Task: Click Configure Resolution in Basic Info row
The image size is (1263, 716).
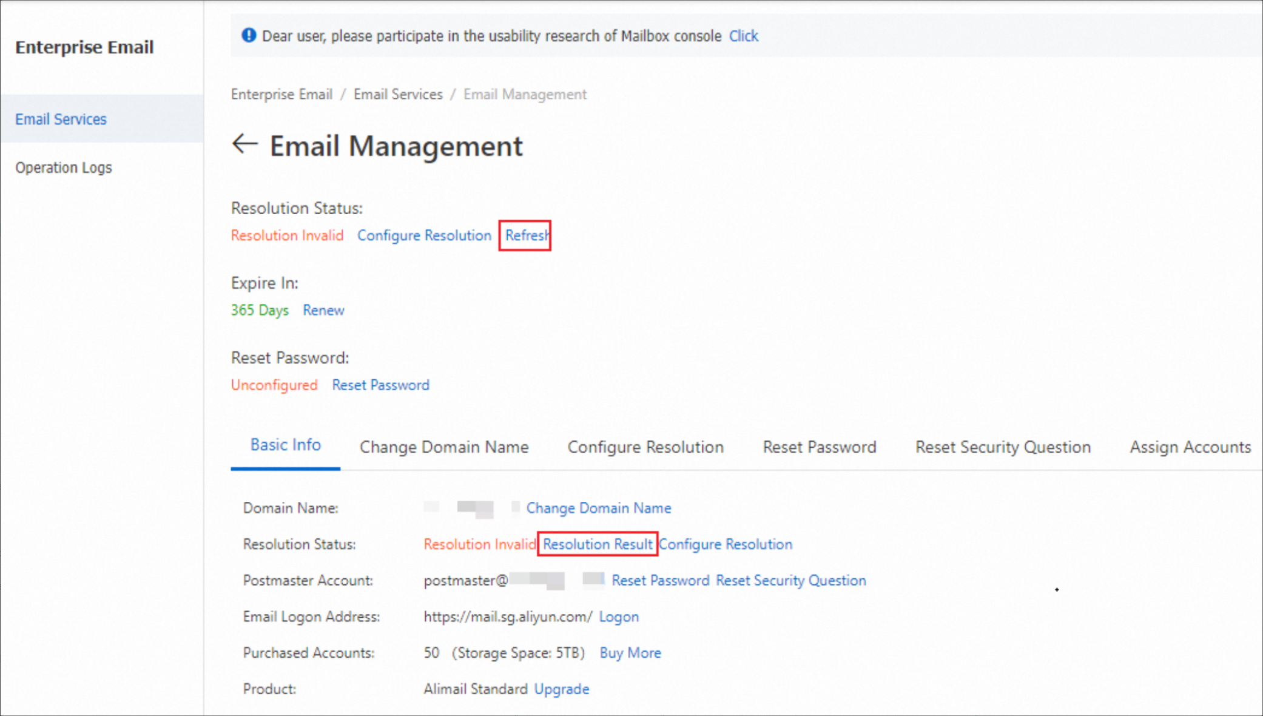Action: point(726,544)
